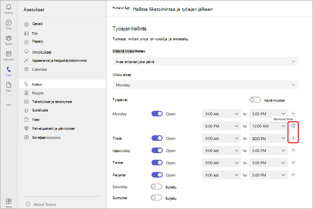Click the Työajan hallinta heading
This screenshot has height=209, width=313.
(x=129, y=29)
